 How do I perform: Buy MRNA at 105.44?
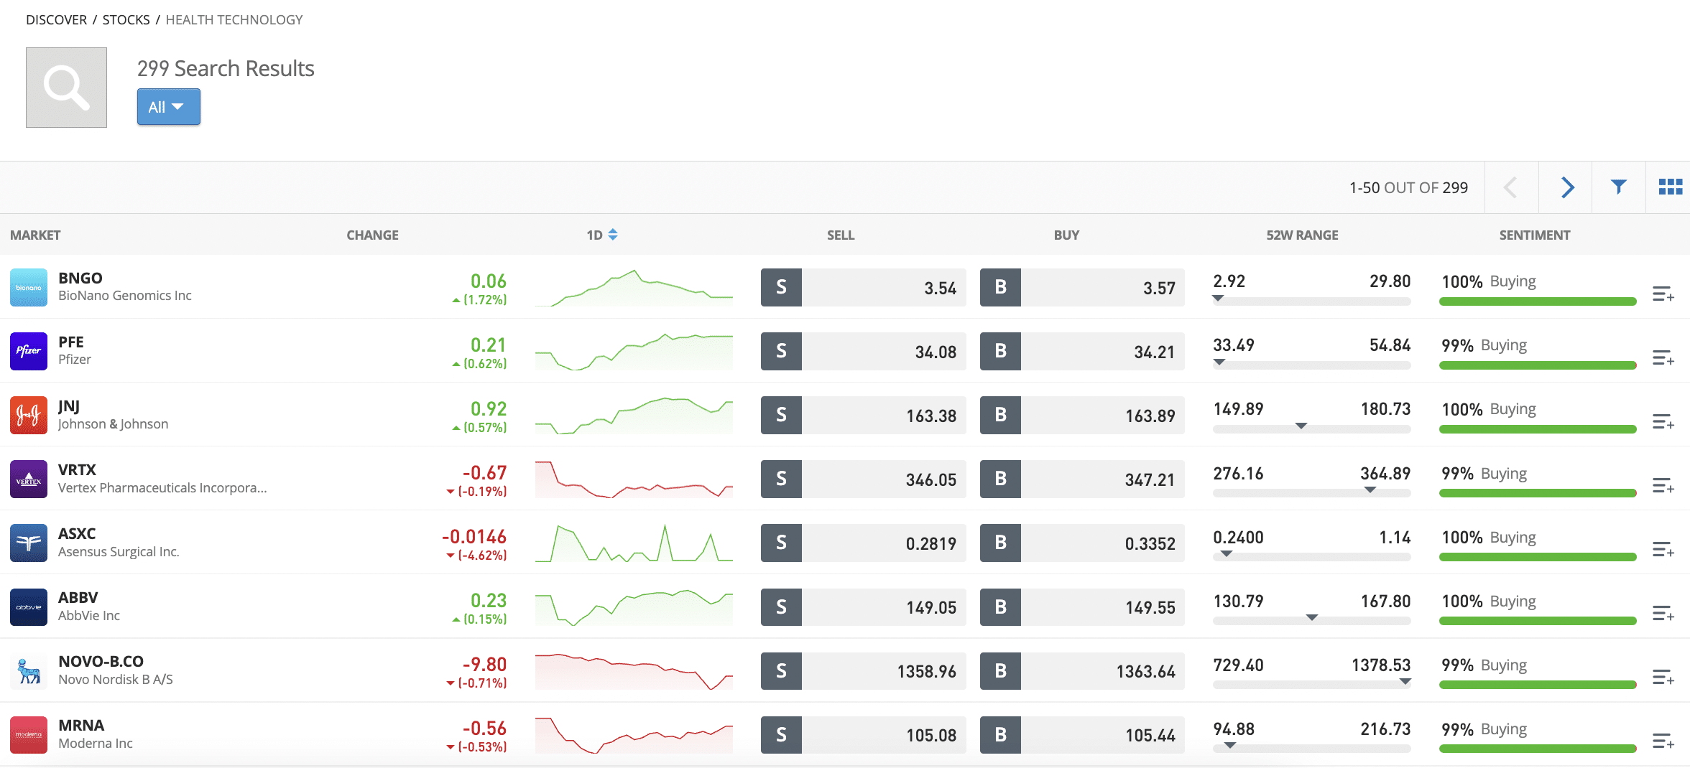(1082, 735)
